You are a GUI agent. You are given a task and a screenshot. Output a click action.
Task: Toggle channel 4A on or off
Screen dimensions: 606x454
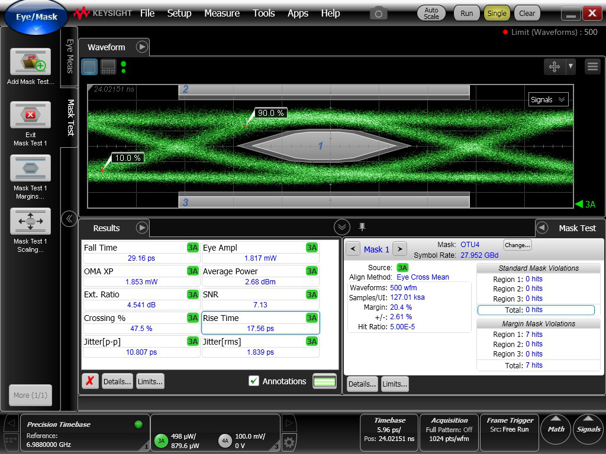(225, 440)
